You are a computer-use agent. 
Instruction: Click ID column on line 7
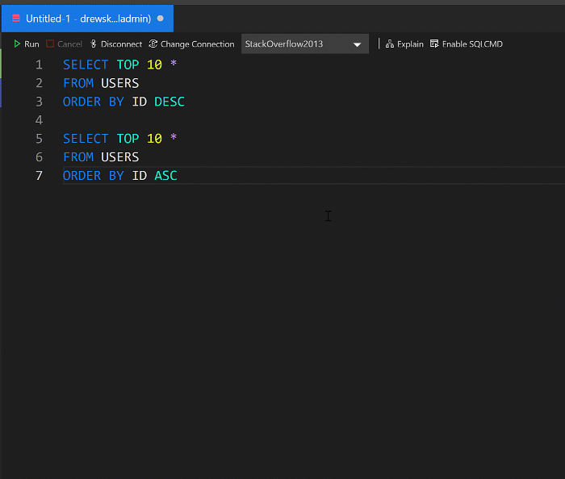pyautogui.click(x=139, y=176)
